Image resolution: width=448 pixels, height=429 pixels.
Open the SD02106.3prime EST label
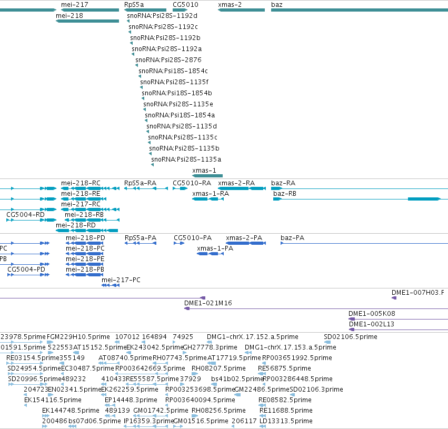(316, 390)
